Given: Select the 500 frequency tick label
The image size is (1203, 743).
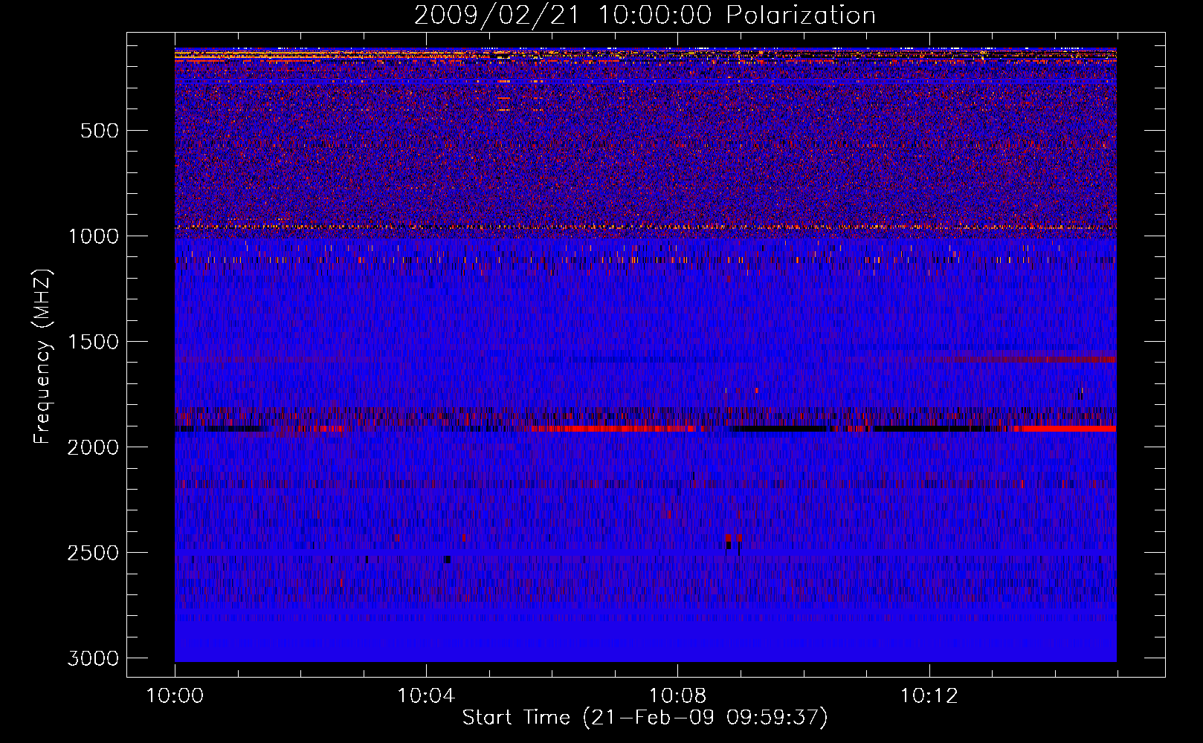Looking at the screenshot, I should click(x=100, y=131).
